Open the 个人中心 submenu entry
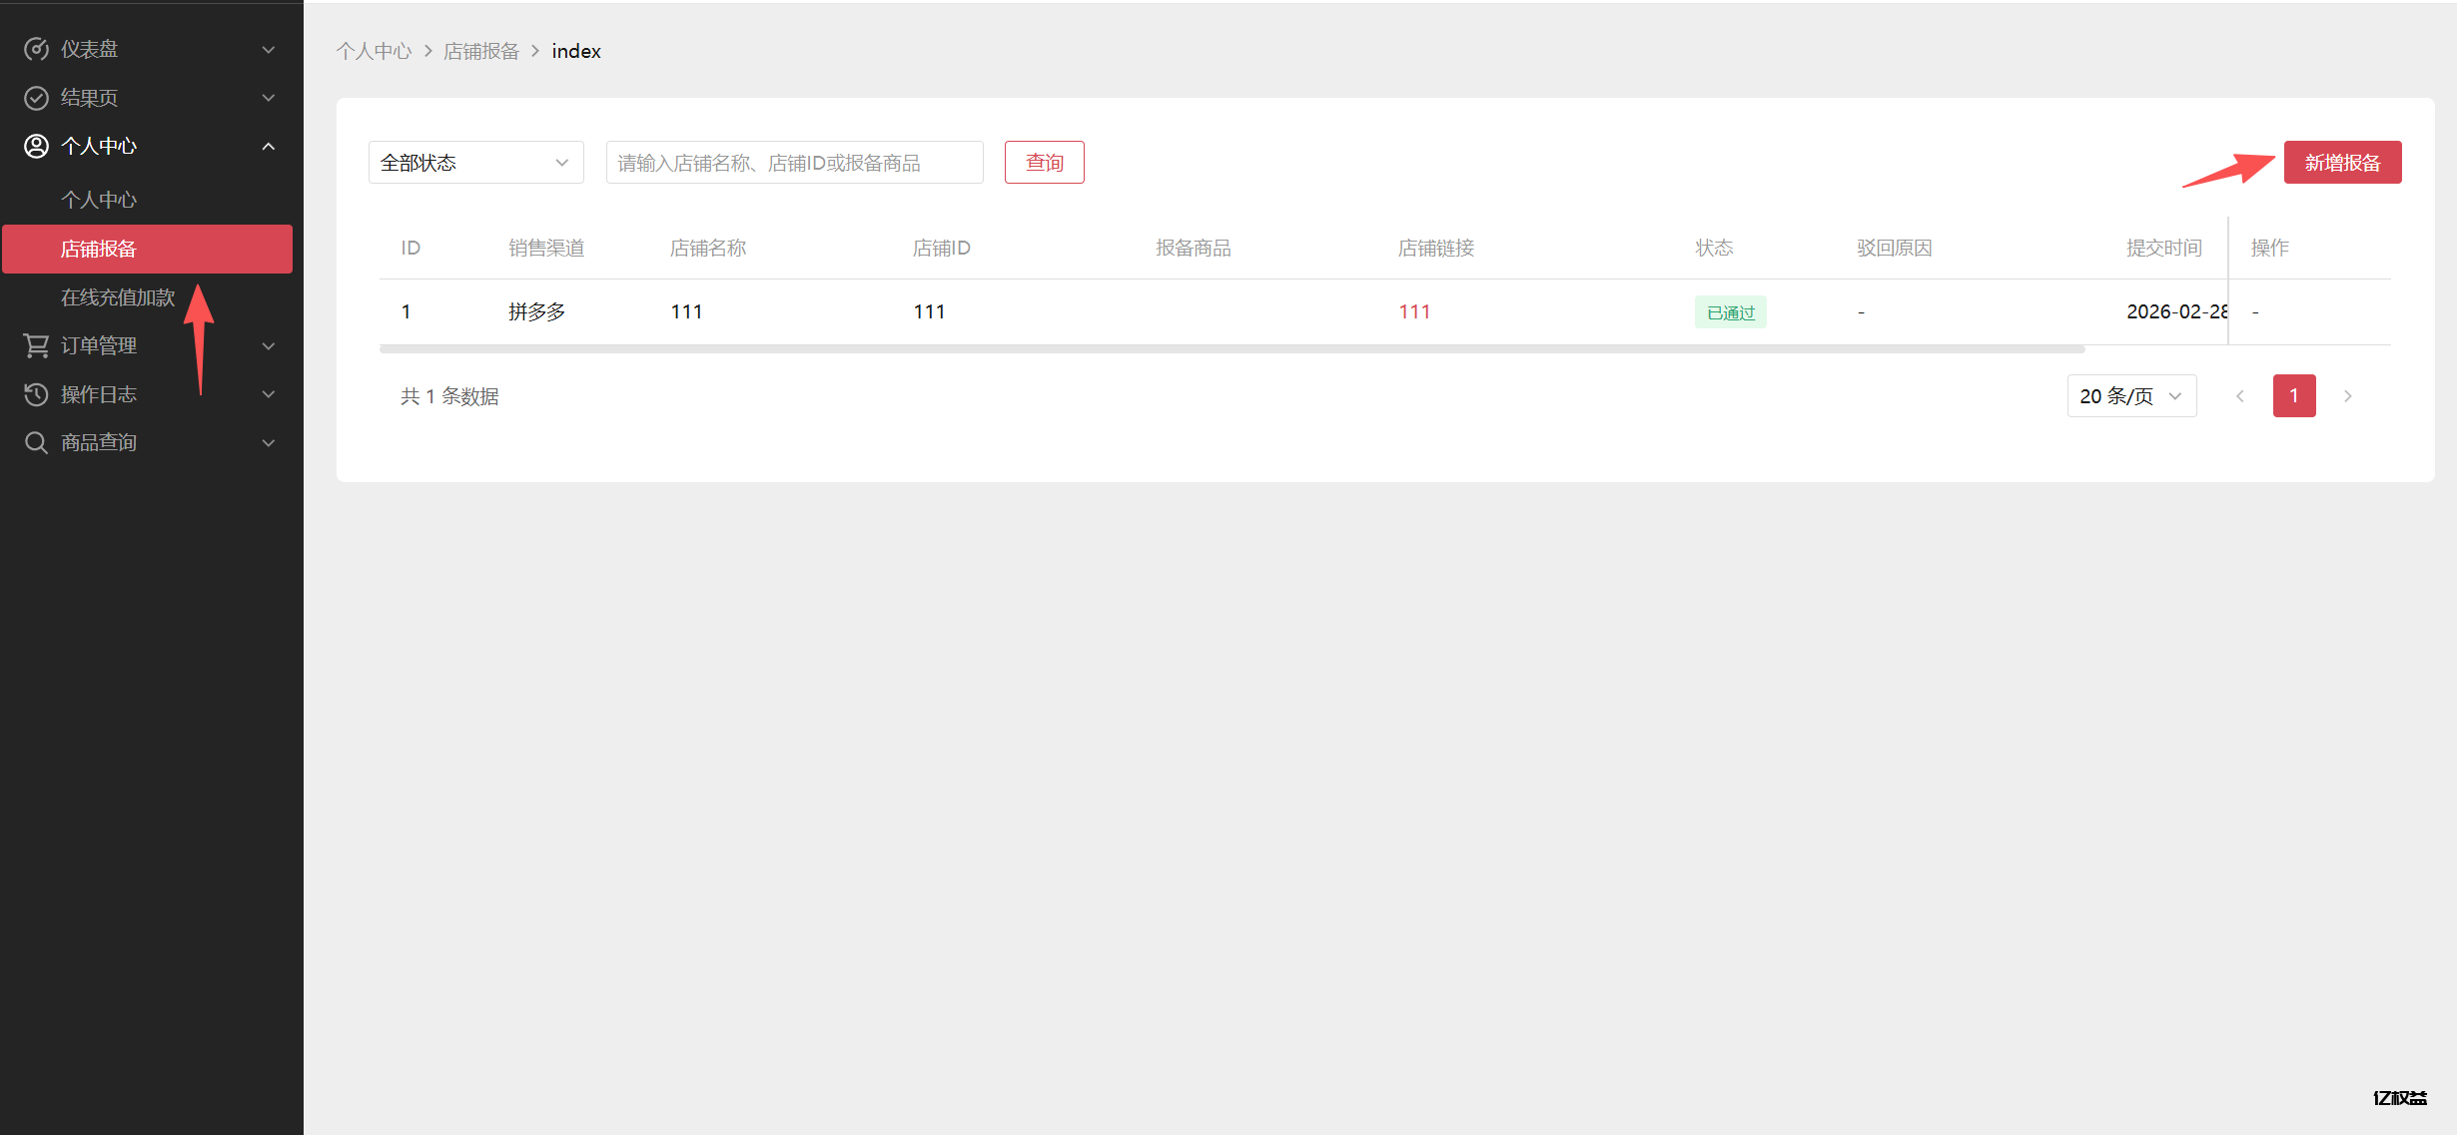 pos(99,200)
